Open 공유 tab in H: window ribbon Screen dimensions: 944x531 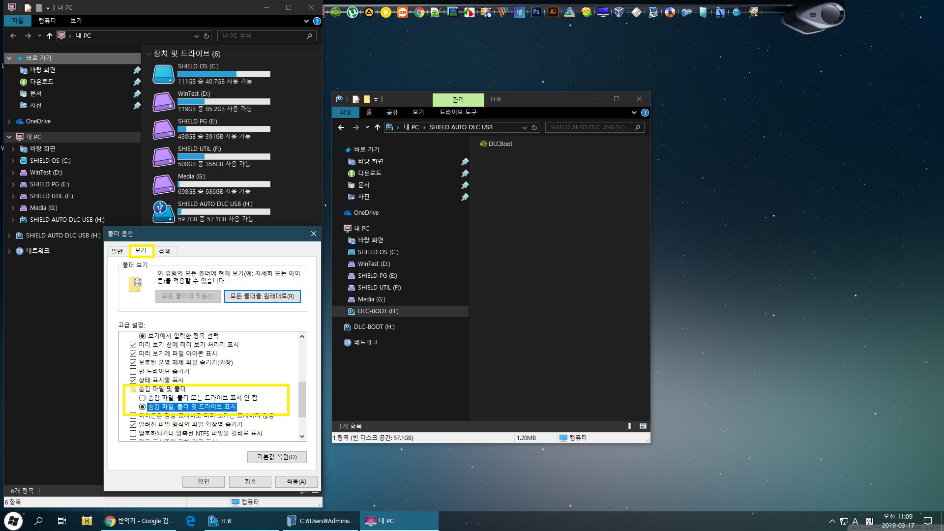392,112
